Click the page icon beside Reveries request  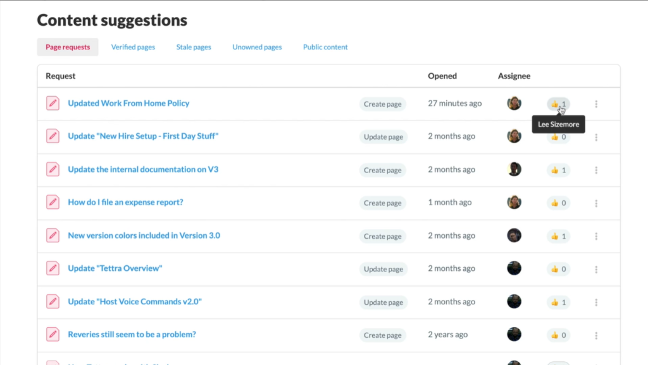(53, 335)
